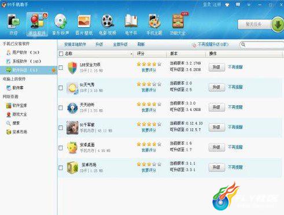Open the title bar main menu dropdown

249,5
